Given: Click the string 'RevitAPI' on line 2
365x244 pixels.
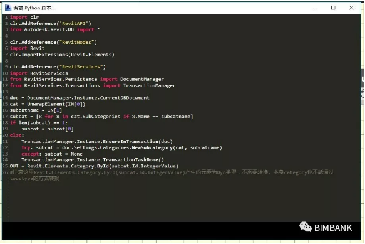Looking at the screenshot, I should pyautogui.click(x=75, y=24).
